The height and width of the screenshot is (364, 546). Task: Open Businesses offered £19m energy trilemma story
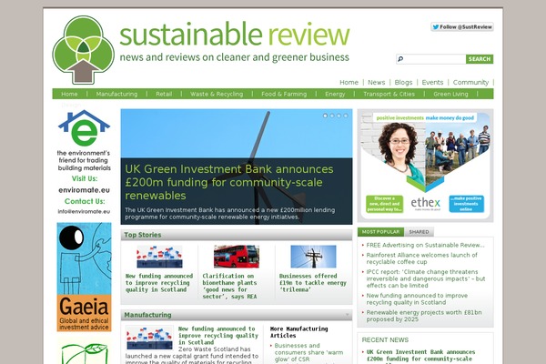coord(313,282)
